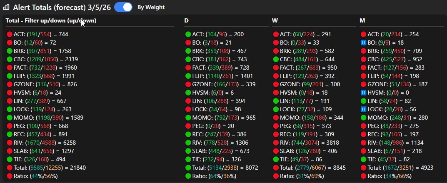447x183 pixels.
Task: Click RIV: (778/528) = 1306 row
Action: point(217,143)
